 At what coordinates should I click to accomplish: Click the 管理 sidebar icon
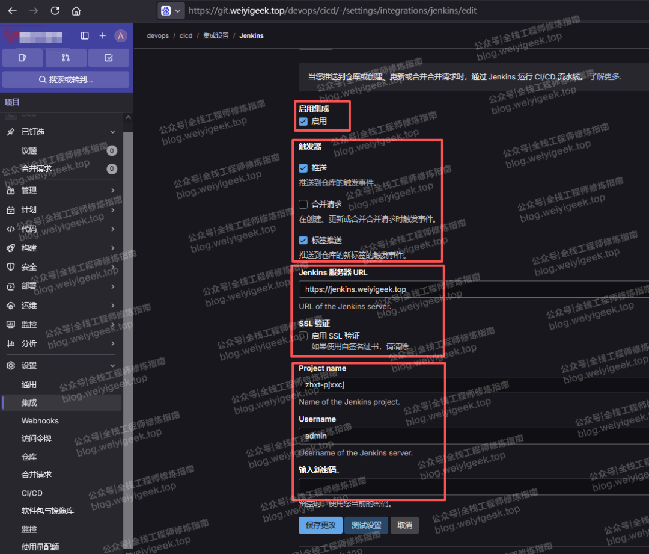[11, 191]
